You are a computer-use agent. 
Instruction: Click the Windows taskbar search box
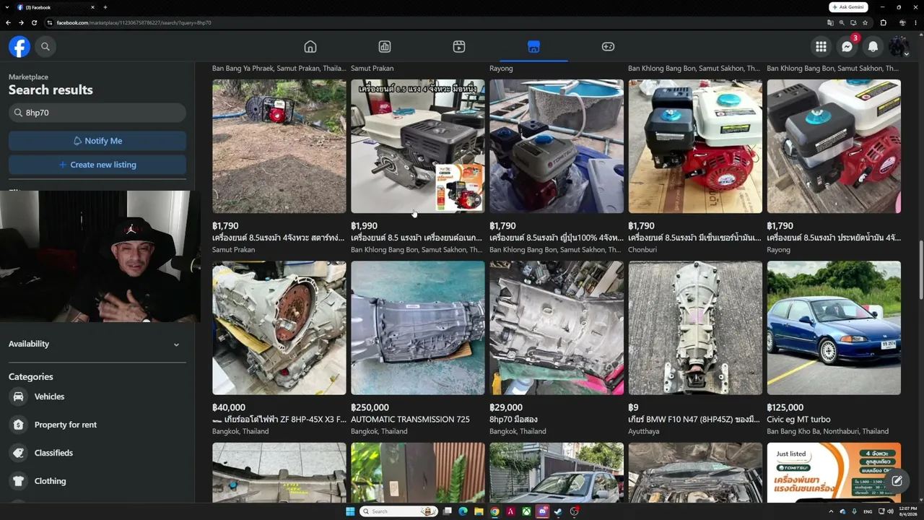400,511
